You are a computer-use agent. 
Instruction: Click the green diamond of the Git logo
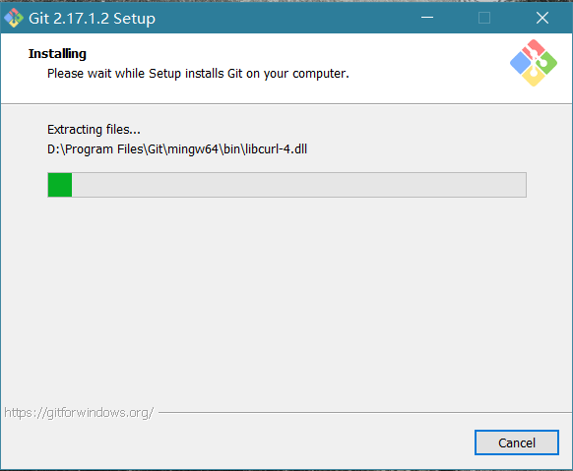(x=546, y=63)
